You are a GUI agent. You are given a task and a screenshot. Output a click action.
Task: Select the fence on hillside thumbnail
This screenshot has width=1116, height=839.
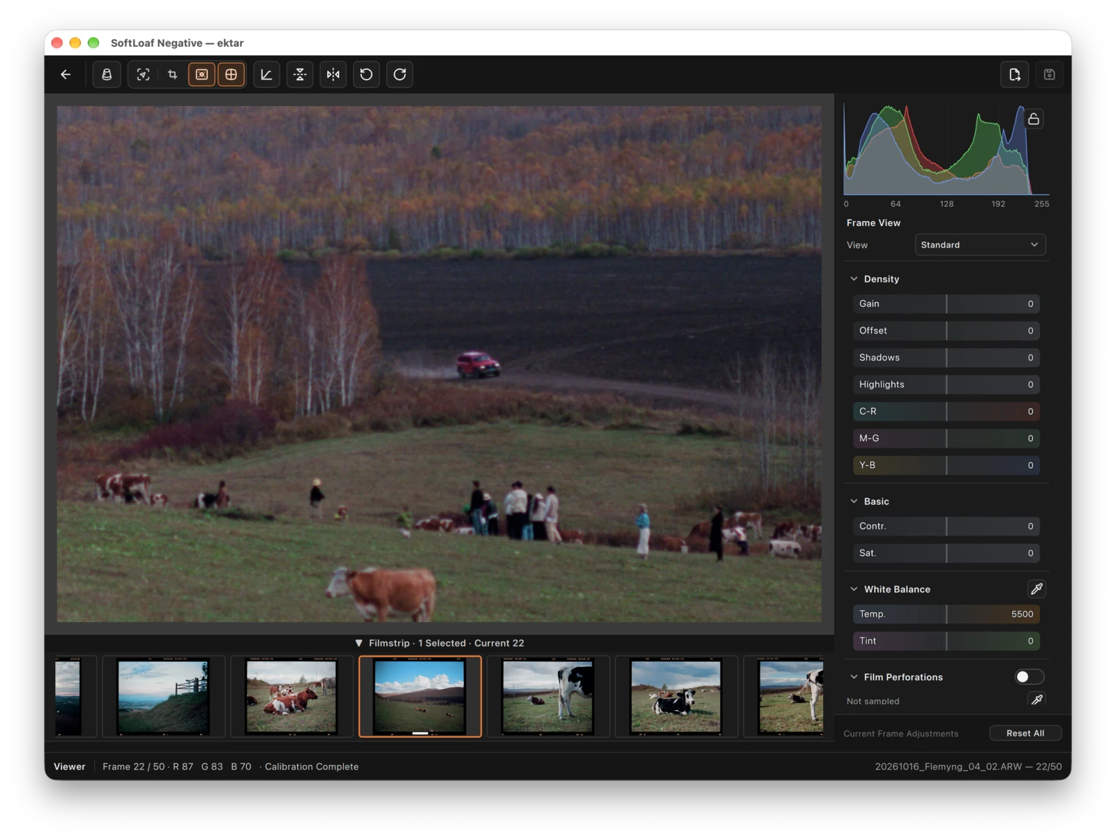point(164,697)
